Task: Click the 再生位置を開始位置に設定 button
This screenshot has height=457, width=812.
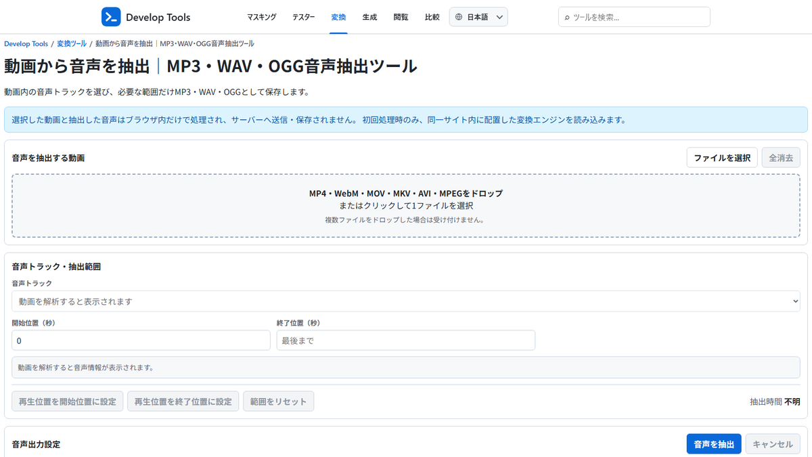Action: 68,401
